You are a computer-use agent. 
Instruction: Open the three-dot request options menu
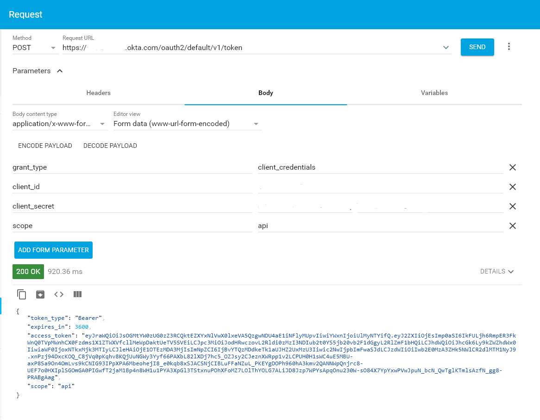point(509,47)
